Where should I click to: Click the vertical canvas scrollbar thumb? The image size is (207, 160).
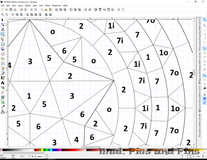[194, 73]
